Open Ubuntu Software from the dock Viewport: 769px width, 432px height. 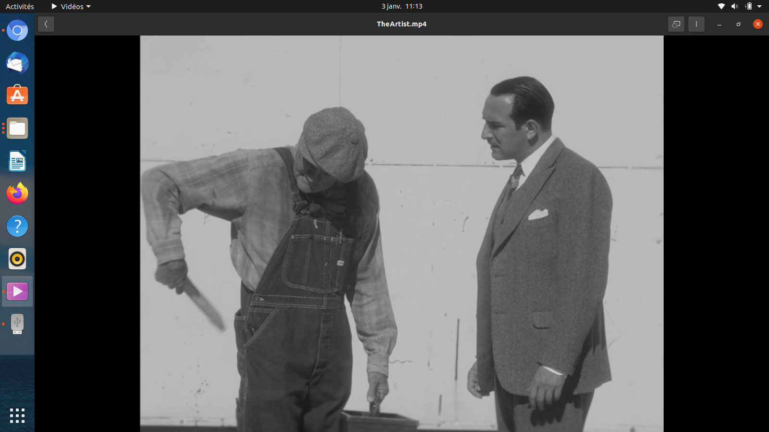tap(17, 96)
